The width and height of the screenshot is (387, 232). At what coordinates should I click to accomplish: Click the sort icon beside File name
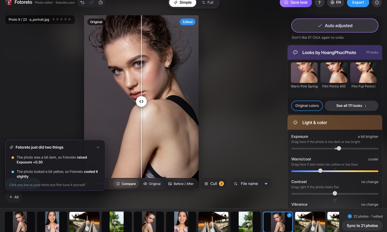[x=236, y=184]
